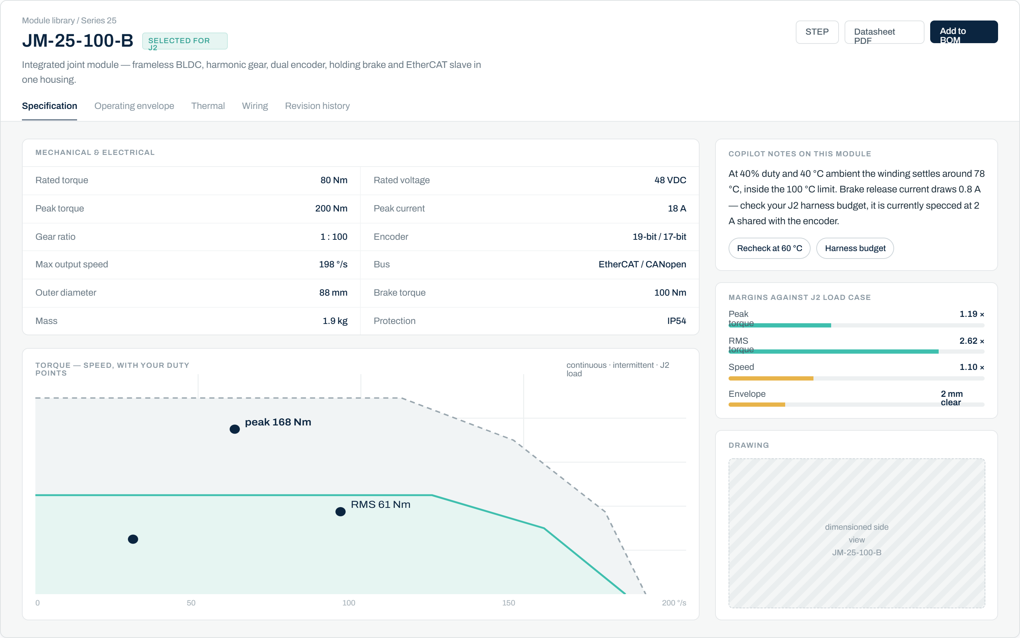Image resolution: width=1020 pixels, height=638 pixels.
Task: Click the RMS torque margin bar
Action: point(856,352)
